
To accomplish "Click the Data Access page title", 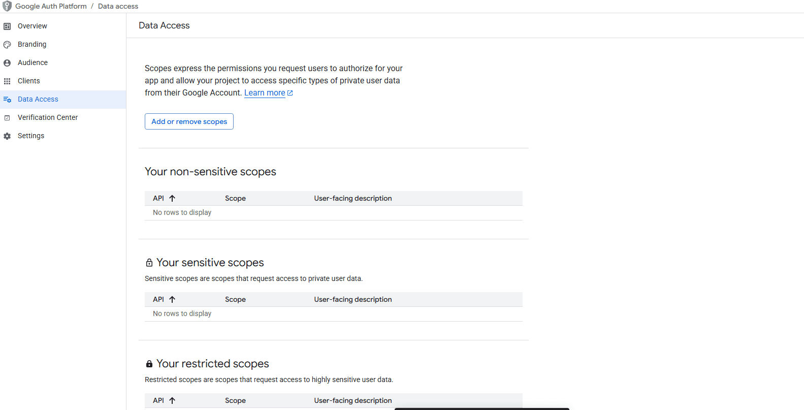I will click(x=164, y=25).
